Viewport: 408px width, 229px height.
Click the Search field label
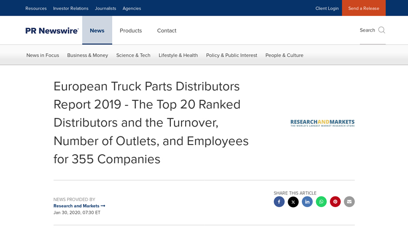tap(367, 30)
